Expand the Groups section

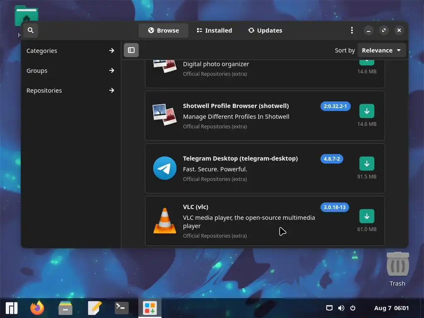pyautogui.click(x=70, y=70)
